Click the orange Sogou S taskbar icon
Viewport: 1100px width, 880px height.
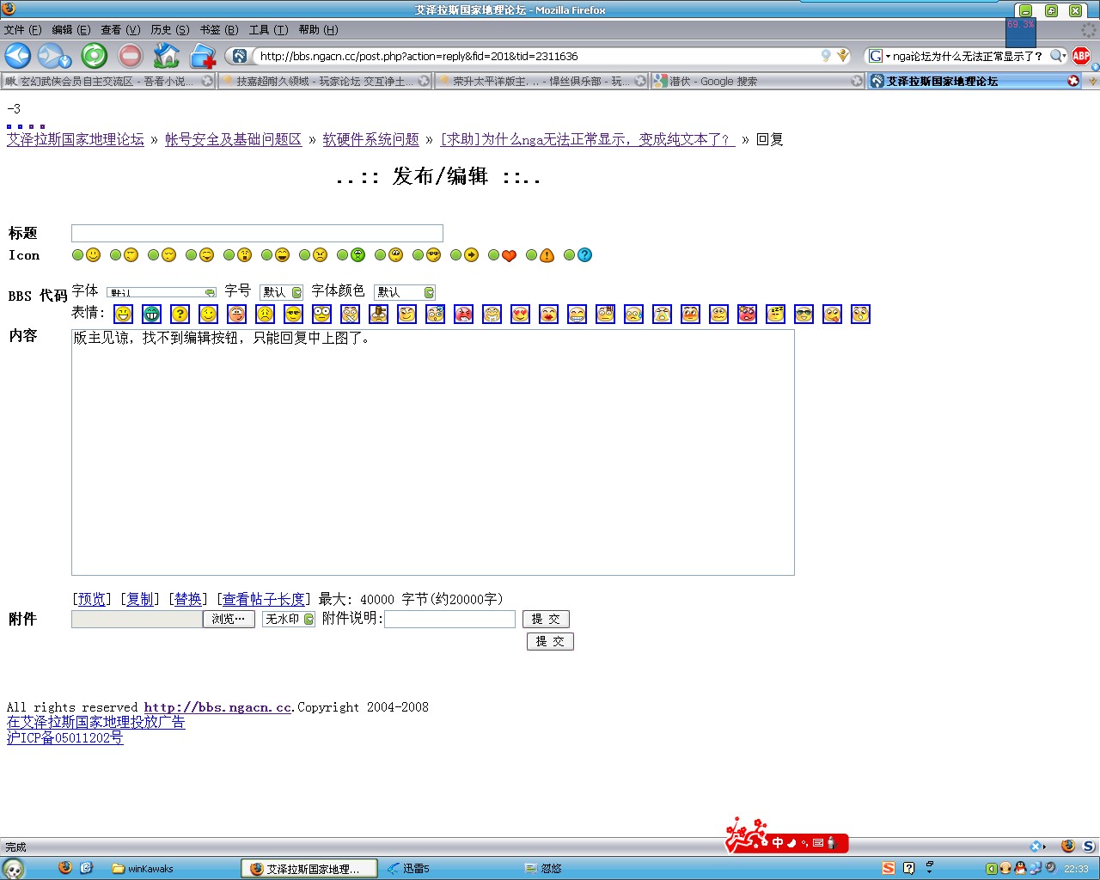pos(889,868)
